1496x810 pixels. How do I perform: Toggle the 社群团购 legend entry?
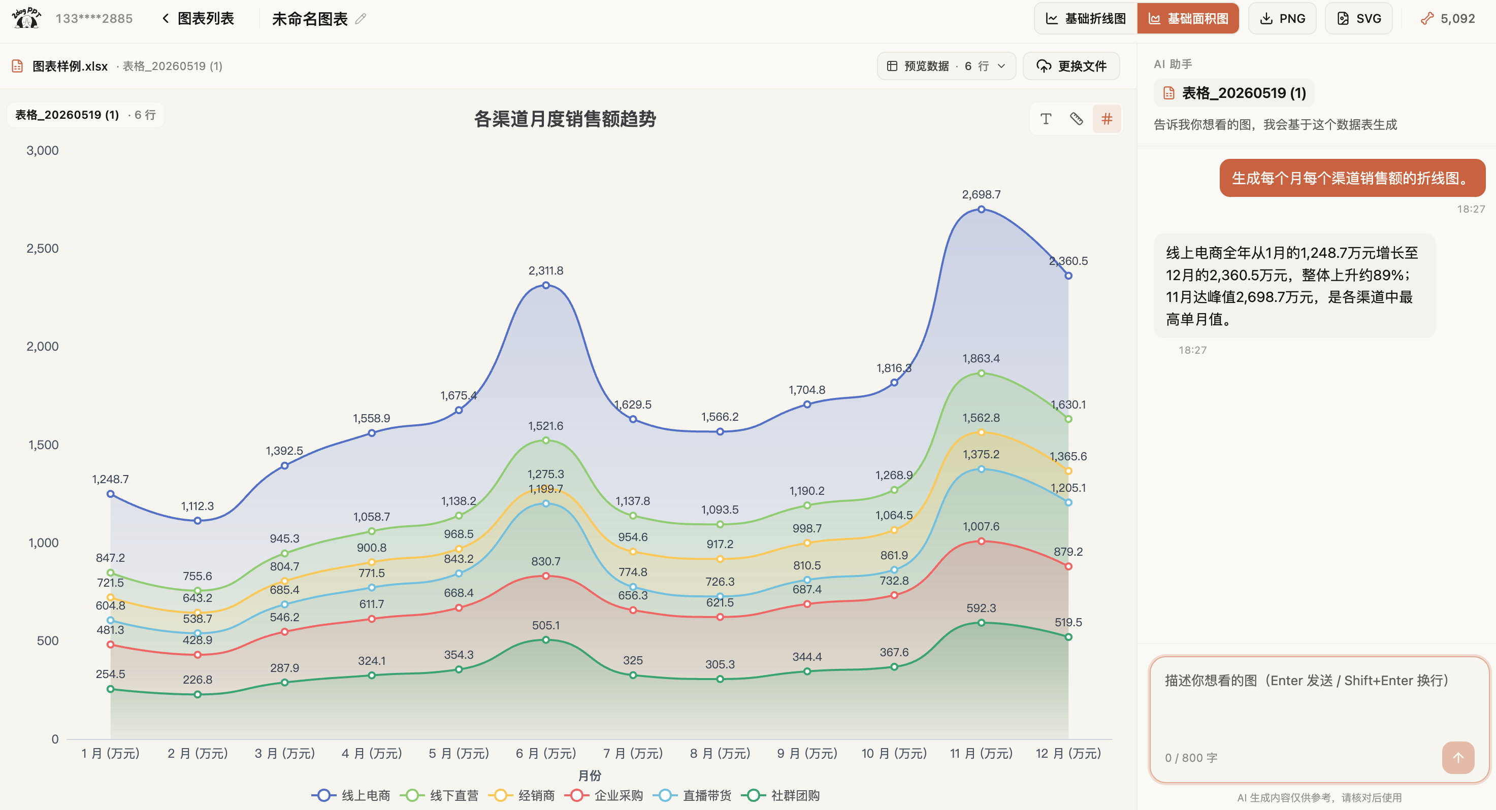(x=780, y=795)
